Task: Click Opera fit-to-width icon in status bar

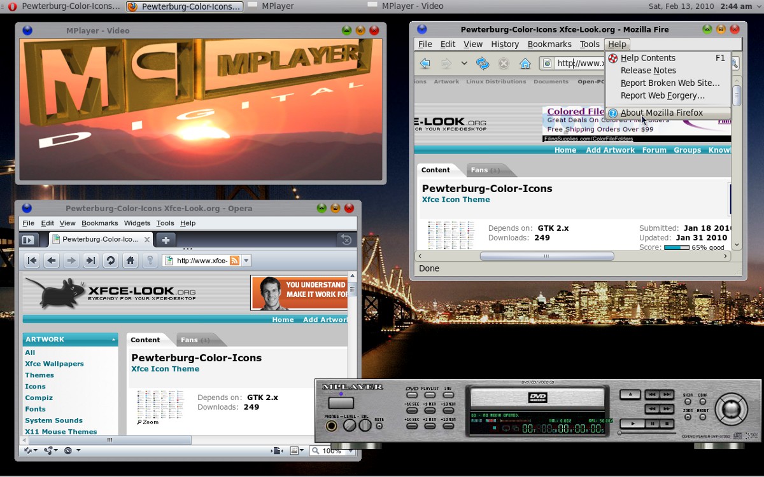Action: point(277,450)
